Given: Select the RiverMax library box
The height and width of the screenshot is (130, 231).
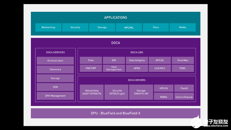Looking at the screenshot, I should tap(183, 60).
